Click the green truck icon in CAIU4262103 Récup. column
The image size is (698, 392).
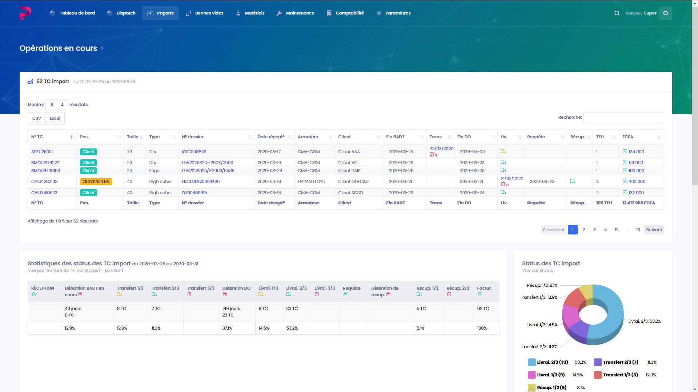pos(573,181)
